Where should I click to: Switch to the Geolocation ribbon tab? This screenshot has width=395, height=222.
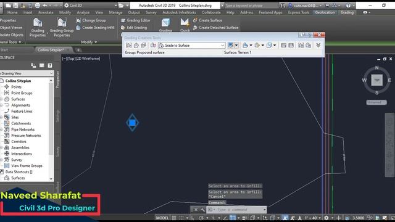pyautogui.click(x=325, y=12)
